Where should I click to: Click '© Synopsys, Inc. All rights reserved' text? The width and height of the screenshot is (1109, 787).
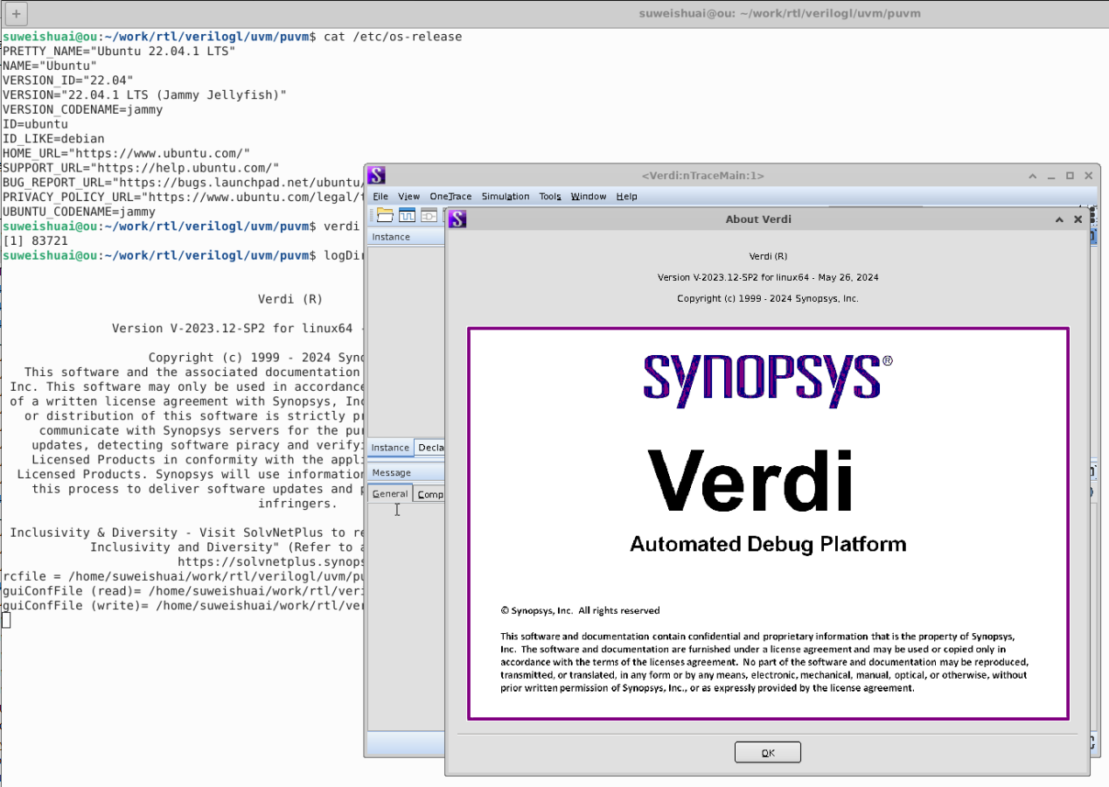[x=580, y=610]
